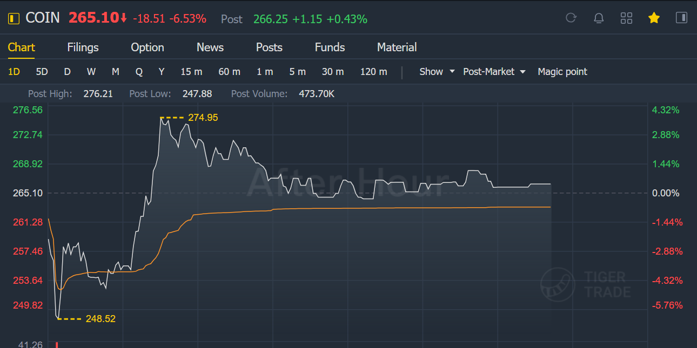Switch to the Chart tab
697x348 pixels.
(22, 47)
